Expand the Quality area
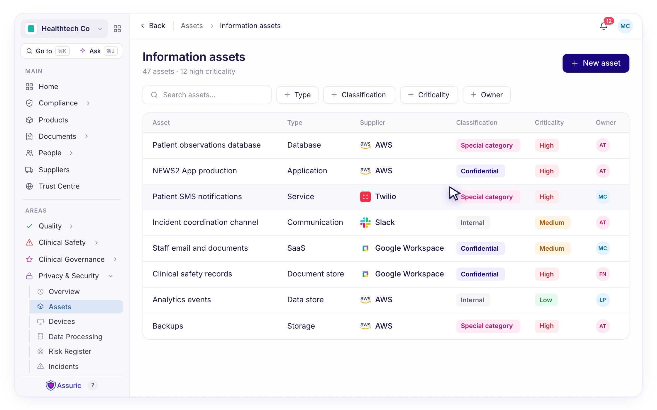This screenshot has height=410, width=657. click(x=71, y=226)
